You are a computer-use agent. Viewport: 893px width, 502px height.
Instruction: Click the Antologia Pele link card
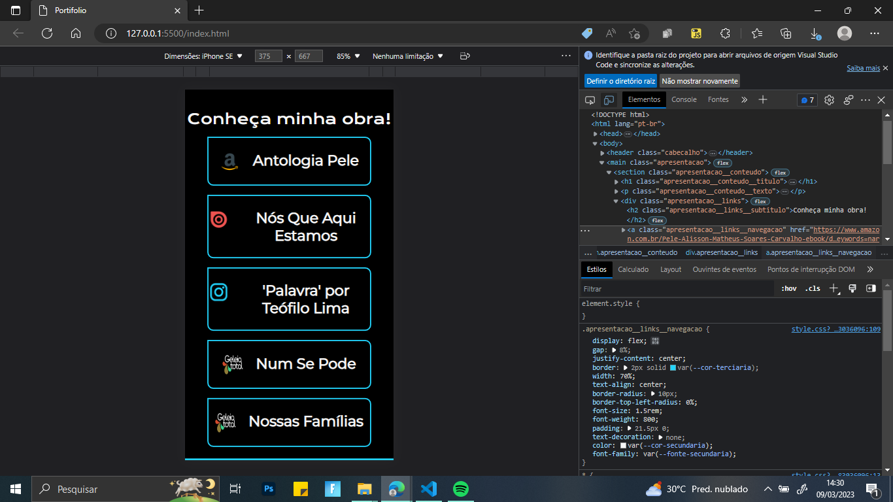(289, 161)
